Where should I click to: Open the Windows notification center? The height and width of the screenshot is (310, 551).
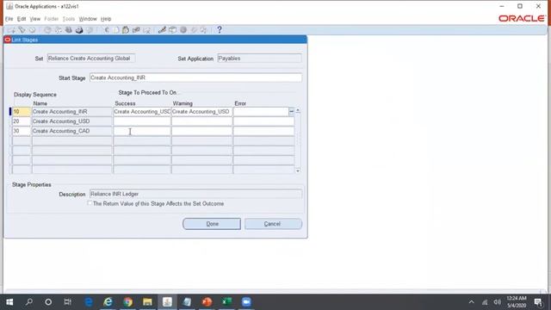[538, 302]
